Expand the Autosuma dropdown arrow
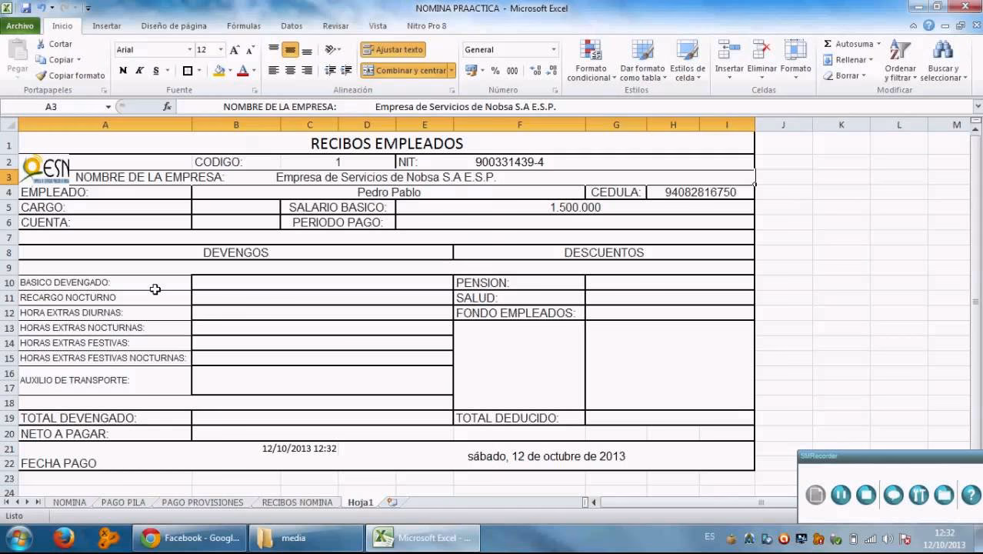 (x=878, y=44)
